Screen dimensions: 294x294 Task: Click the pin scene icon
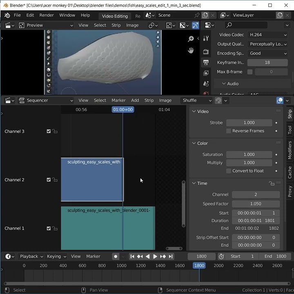tap(197, 15)
